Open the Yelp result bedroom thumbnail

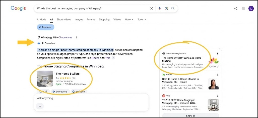[214, 105]
